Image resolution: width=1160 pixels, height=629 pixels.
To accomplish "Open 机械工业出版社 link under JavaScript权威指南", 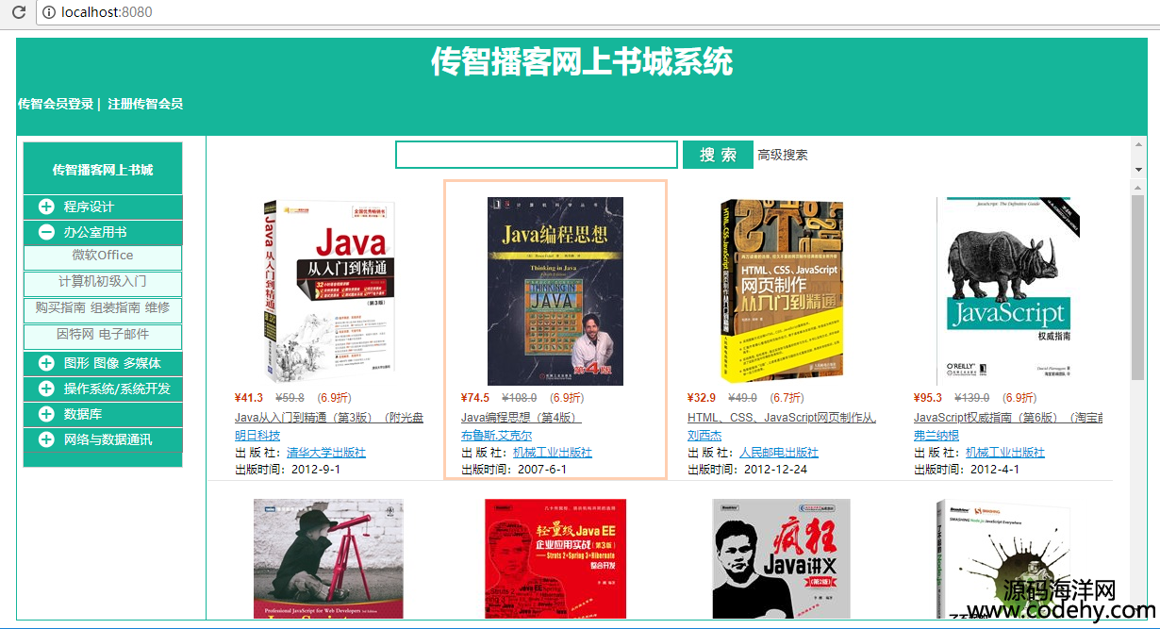I will [x=1005, y=453].
